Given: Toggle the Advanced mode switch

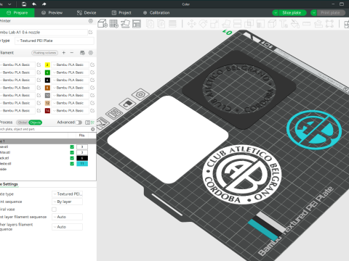Looking at the screenshot, I should click(79, 123).
